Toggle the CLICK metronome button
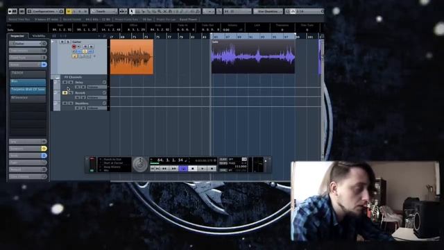 point(223,159)
